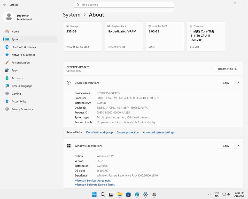
Task: Open Microsoft Services Agreement link
Action: [x=92, y=181]
